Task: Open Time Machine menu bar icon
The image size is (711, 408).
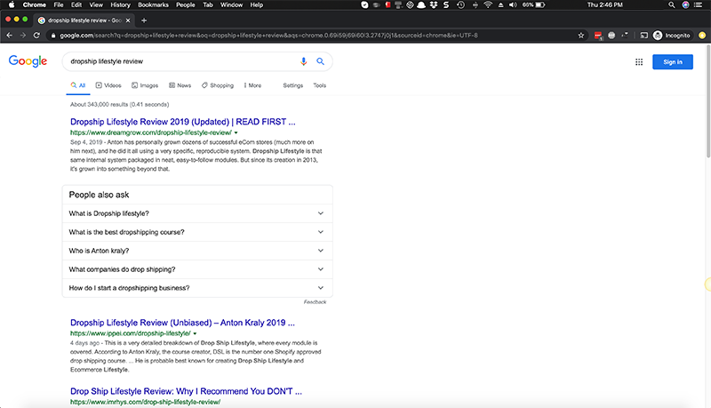Action: pyautogui.click(x=460, y=5)
